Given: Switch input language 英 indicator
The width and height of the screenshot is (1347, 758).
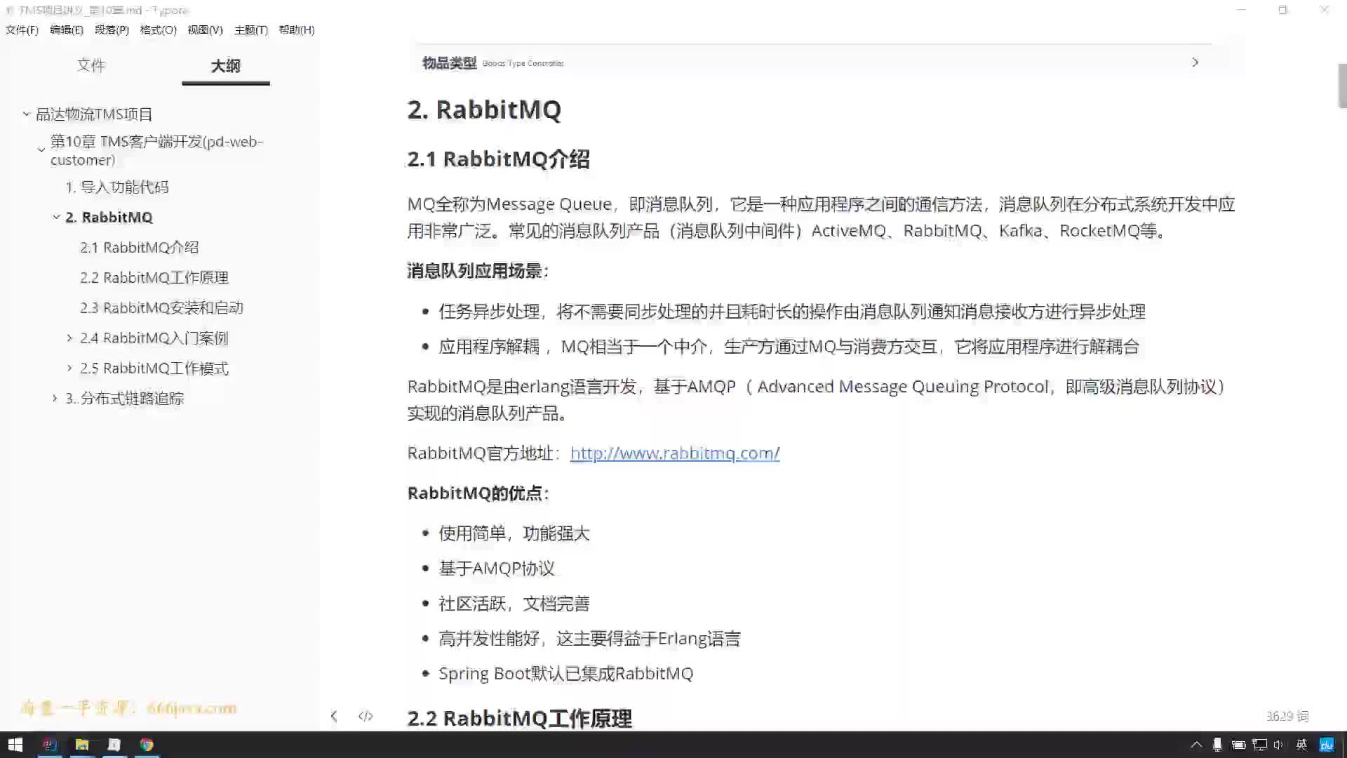Looking at the screenshot, I should pyautogui.click(x=1301, y=745).
